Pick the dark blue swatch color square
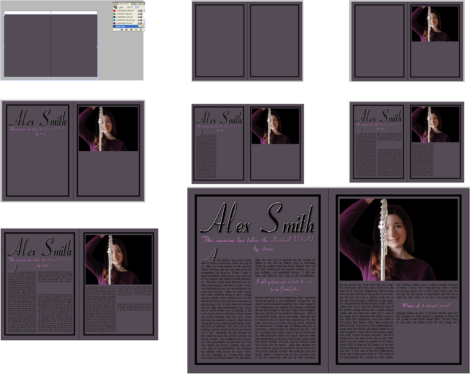The width and height of the screenshot is (470, 374). click(x=114, y=17)
